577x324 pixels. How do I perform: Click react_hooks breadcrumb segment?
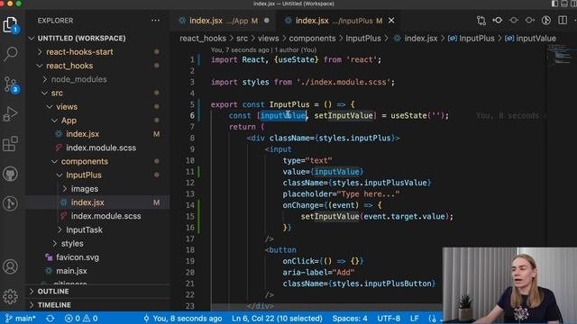(203, 38)
